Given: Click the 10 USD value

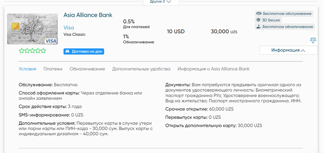Looking at the screenshot, I should tap(176, 31).
